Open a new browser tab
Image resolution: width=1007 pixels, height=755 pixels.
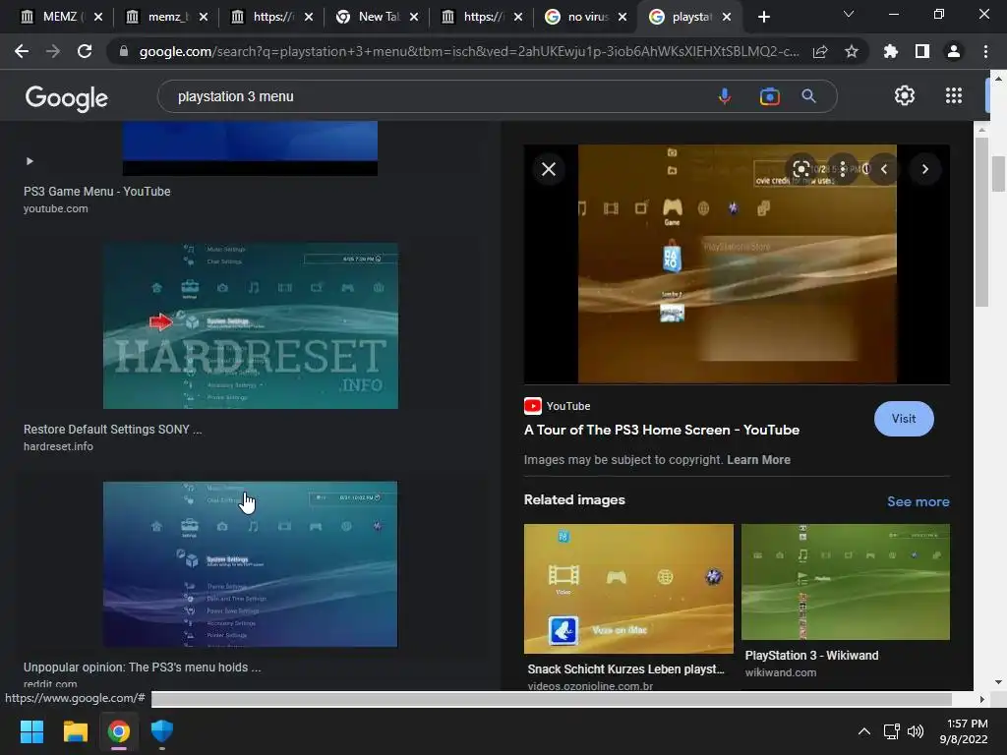(x=763, y=17)
